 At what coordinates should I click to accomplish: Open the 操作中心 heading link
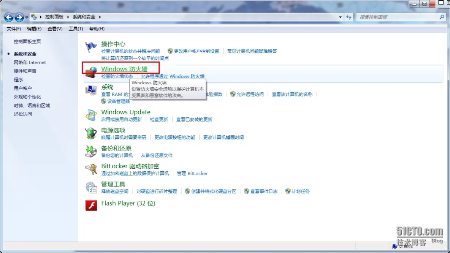[x=113, y=44]
